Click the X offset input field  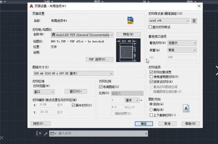click(47, 105)
